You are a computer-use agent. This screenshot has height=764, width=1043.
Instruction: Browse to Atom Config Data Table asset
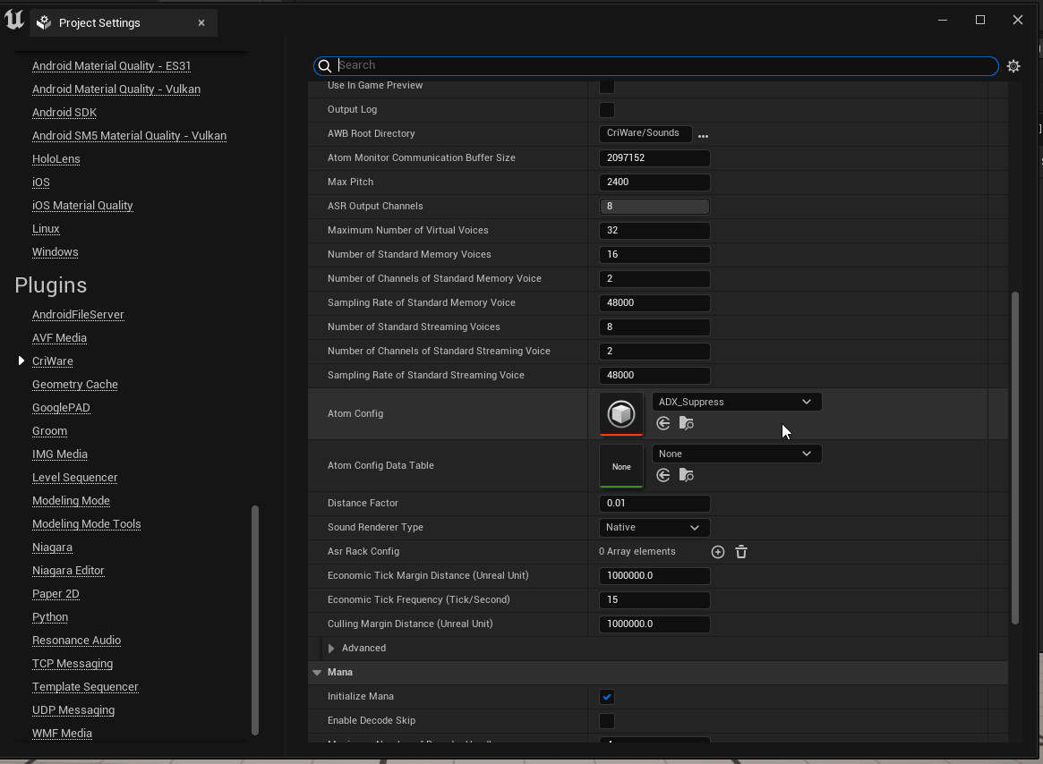[x=687, y=475]
